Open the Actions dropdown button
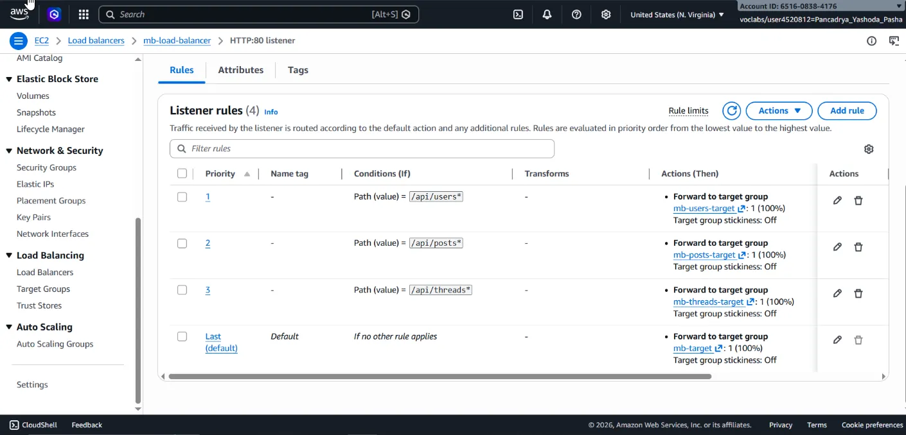 click(x=779, y=110)
